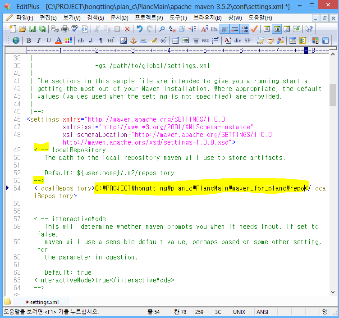Toggle the auto indent button

coord(234,29)
